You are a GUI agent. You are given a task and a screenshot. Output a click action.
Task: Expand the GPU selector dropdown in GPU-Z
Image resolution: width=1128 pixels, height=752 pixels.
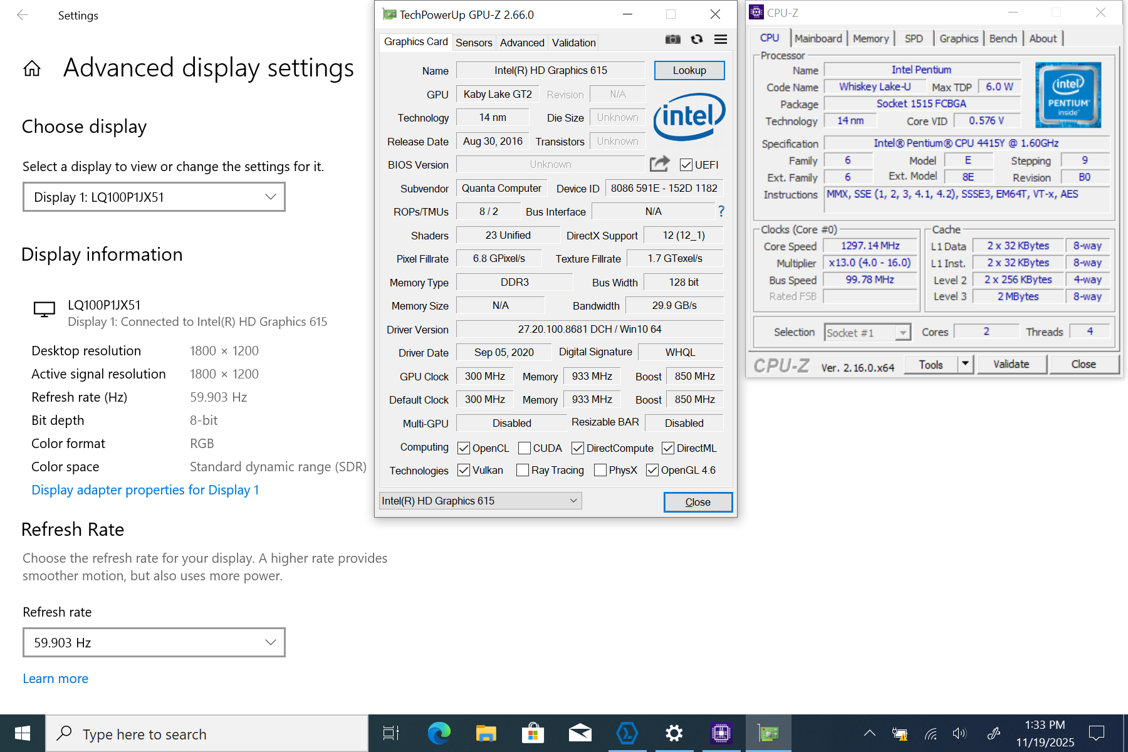click(480, 501)
